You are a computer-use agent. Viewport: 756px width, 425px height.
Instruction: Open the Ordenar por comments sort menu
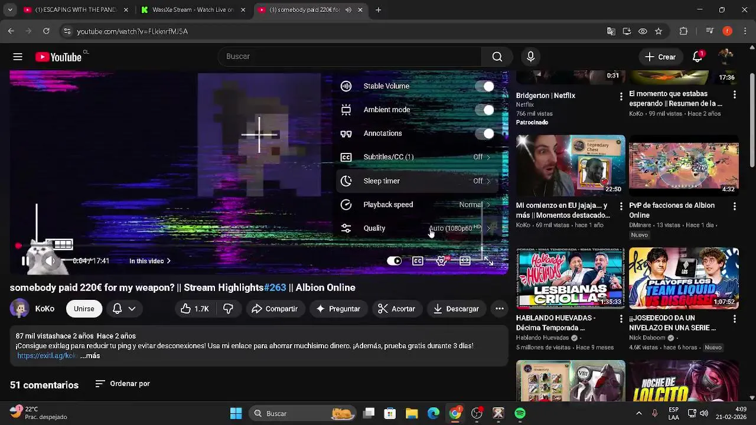click(x=123, y=384)
